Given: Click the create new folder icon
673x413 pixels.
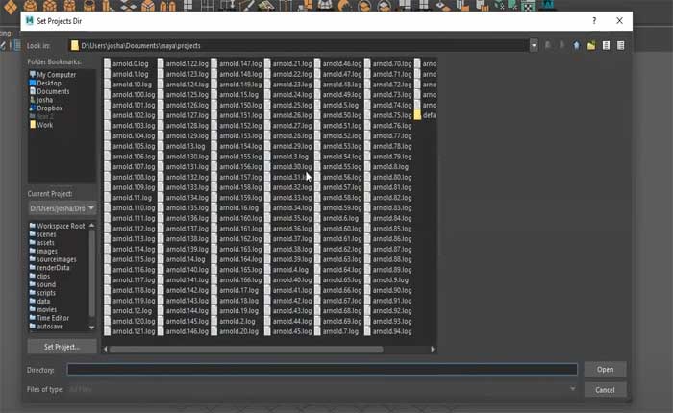Looking at the screenshot, I should [x=591, y=45].
